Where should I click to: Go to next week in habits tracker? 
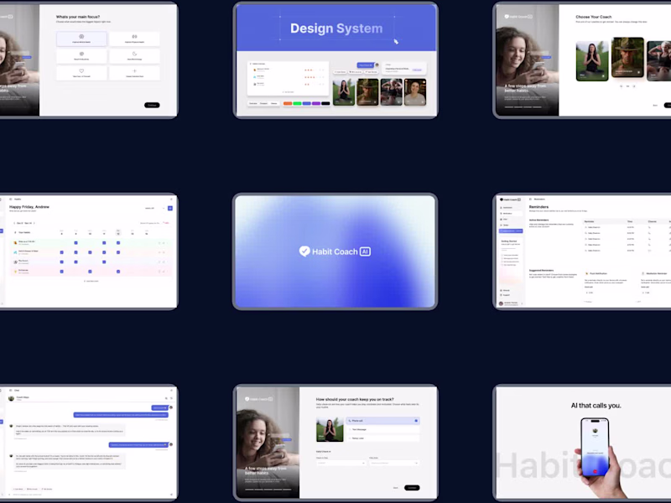pyautogui.click(x=34, y=223)
